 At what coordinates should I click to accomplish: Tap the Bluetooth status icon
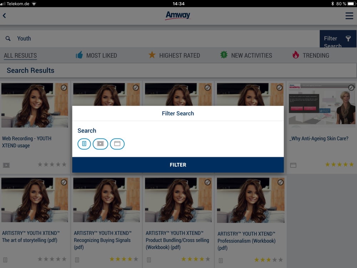point(332,4)
